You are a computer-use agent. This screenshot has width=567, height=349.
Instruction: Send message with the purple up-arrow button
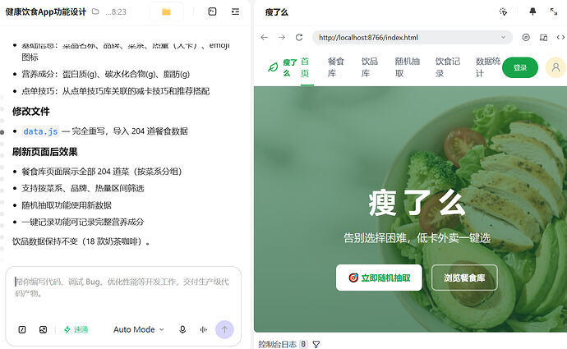tap(224, 329)
